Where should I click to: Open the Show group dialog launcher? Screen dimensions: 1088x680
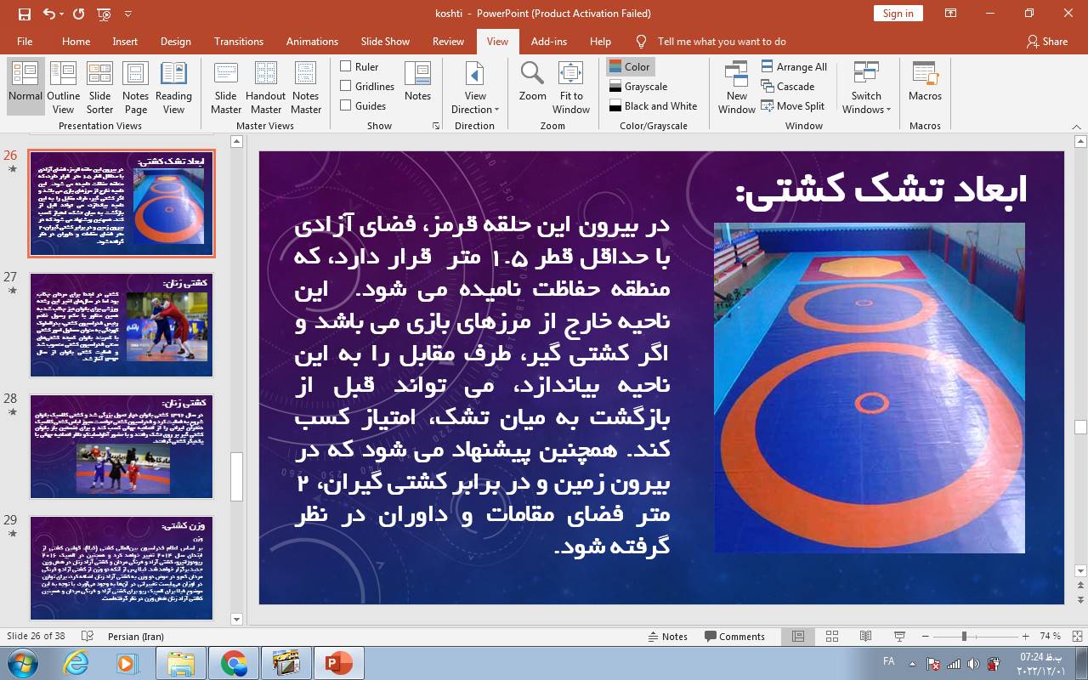click(436, 126)
